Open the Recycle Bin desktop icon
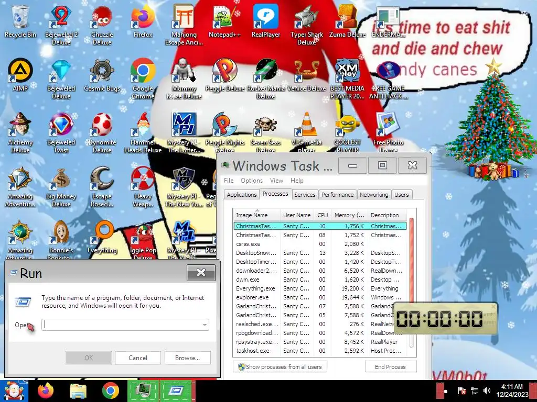This screenshot has width=537, height=402. (20, 21)
